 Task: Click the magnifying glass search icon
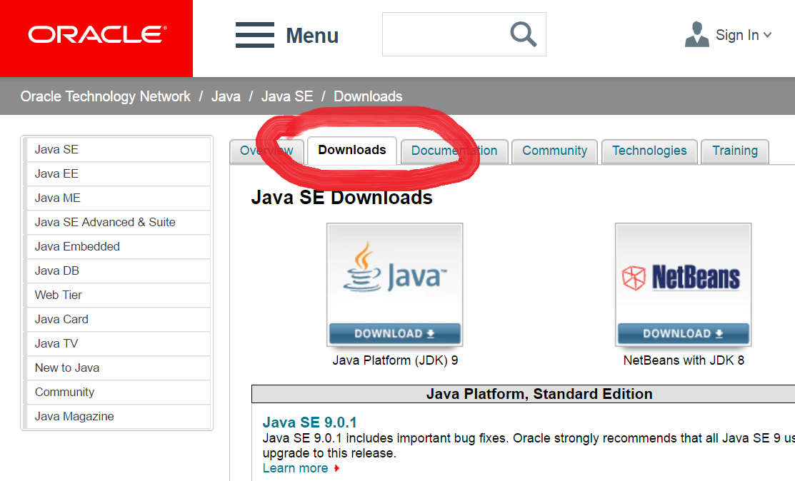[x=523, y=34]
